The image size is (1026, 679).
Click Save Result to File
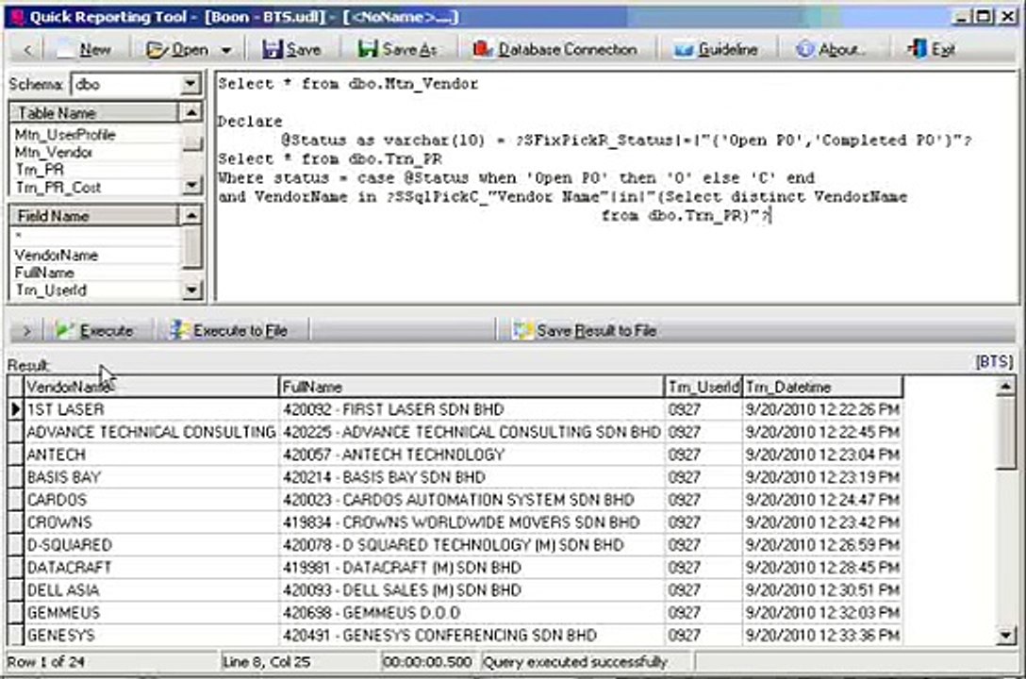click(586, 330)
